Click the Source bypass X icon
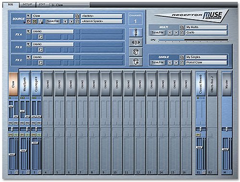Screen dimensions: 240x182 [35, 21]
